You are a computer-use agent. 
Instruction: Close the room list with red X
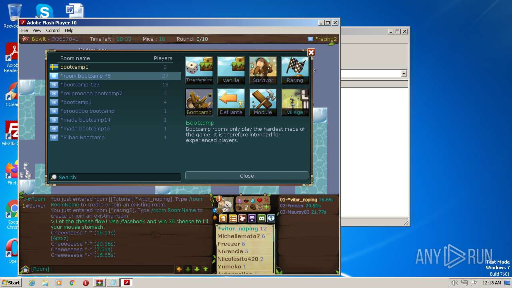(x=311, y=52)
